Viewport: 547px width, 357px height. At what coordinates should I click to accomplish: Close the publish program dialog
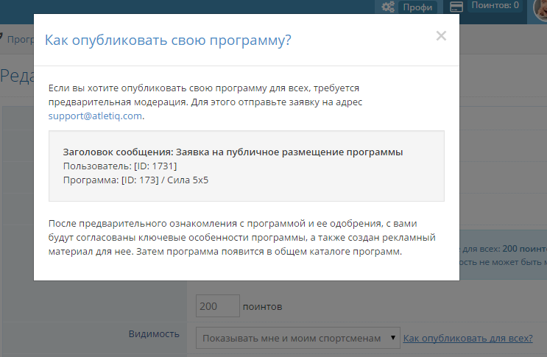pyautogui.click(x=441, y=36)
